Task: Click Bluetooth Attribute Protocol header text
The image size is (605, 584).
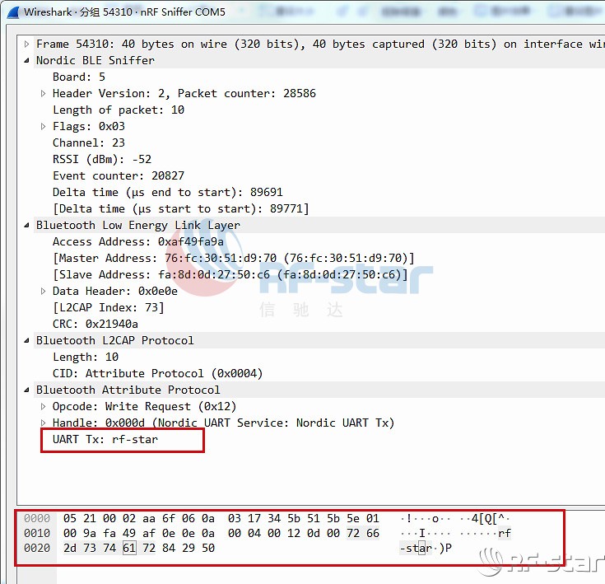Action: 128,390
